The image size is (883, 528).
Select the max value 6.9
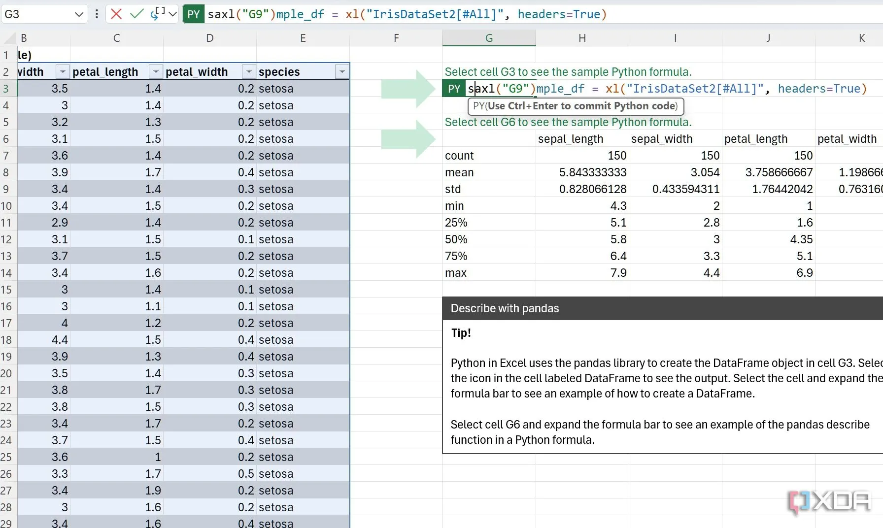pos(769,273)
